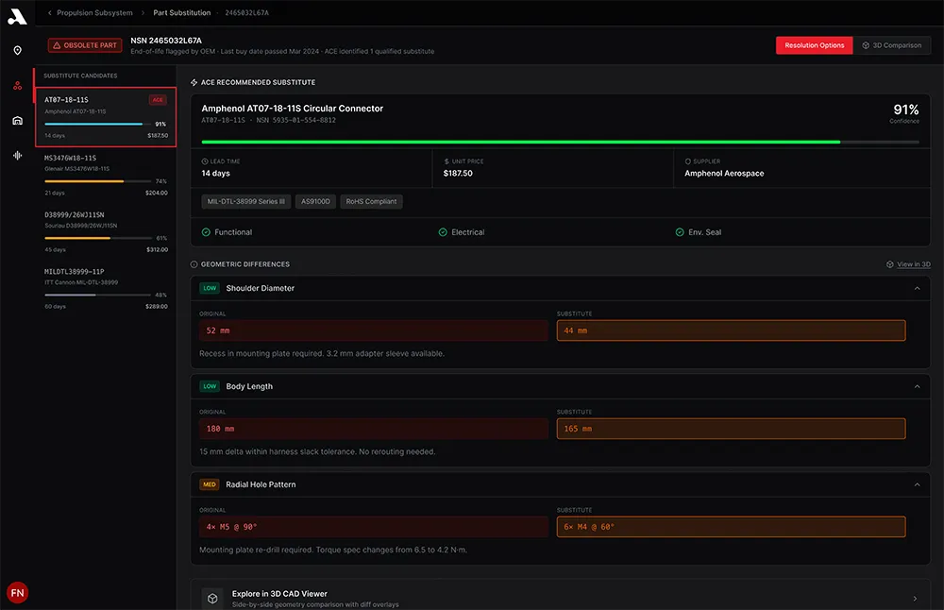Click the AS9100D tag
Screen dimensions: 944x610
[315, 202]
